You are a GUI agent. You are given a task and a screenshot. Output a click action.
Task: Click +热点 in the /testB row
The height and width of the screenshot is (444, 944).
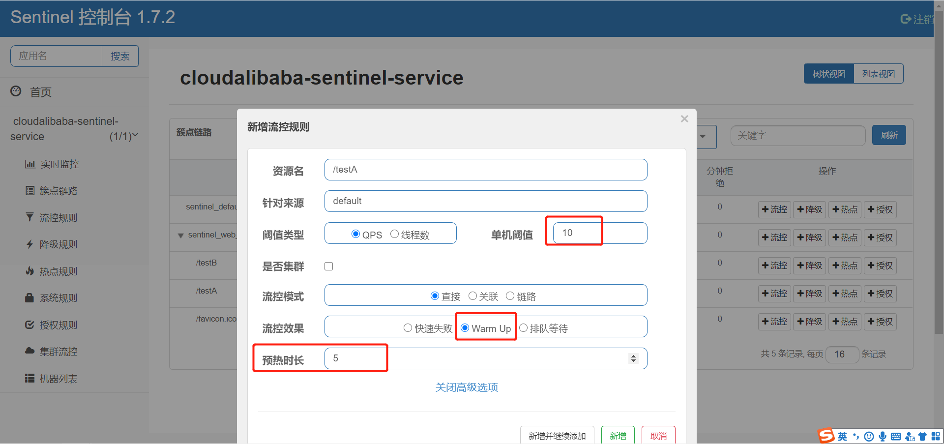pos(845,266)
